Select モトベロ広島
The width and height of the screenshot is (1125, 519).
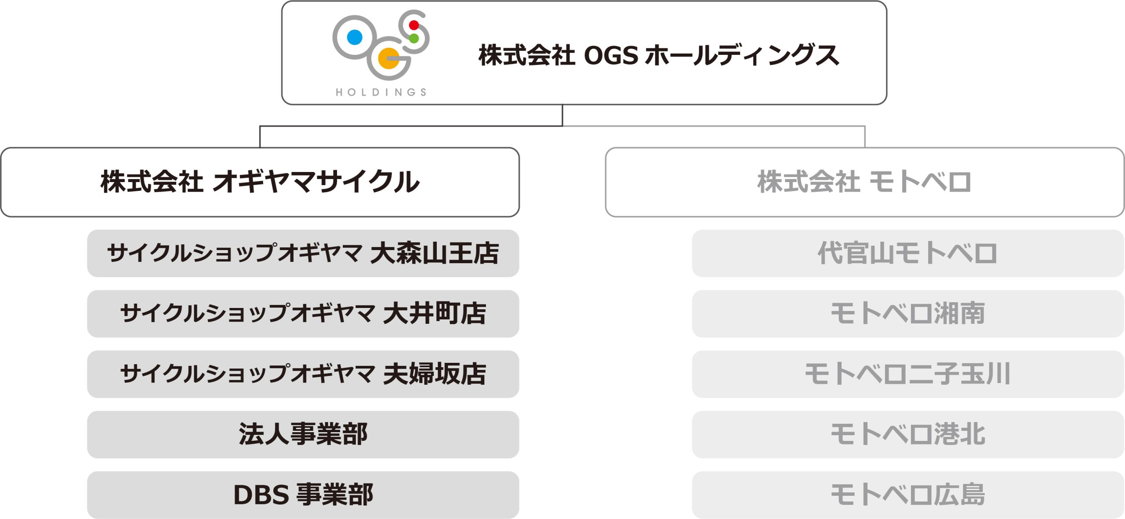pyautogui.click(x=908, y=495)
